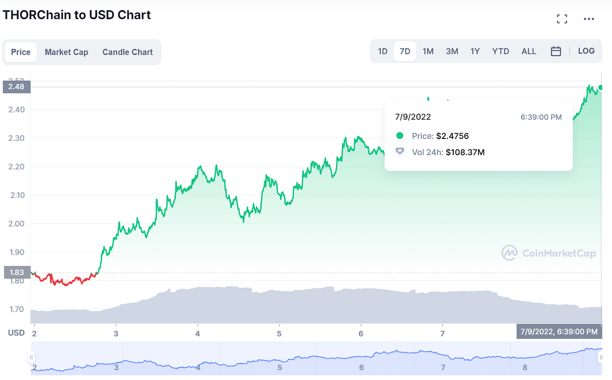The image size is (612, 380).
Task: Click the 7/9/2022, 6:39:00 PM axis label
Action: (559, 332)
